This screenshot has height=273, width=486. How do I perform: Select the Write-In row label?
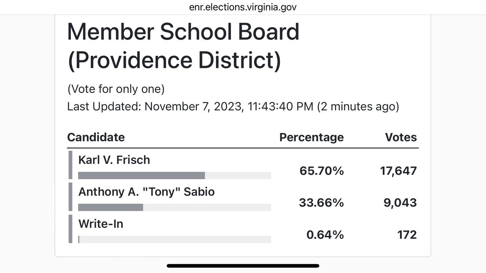(100, 224)
